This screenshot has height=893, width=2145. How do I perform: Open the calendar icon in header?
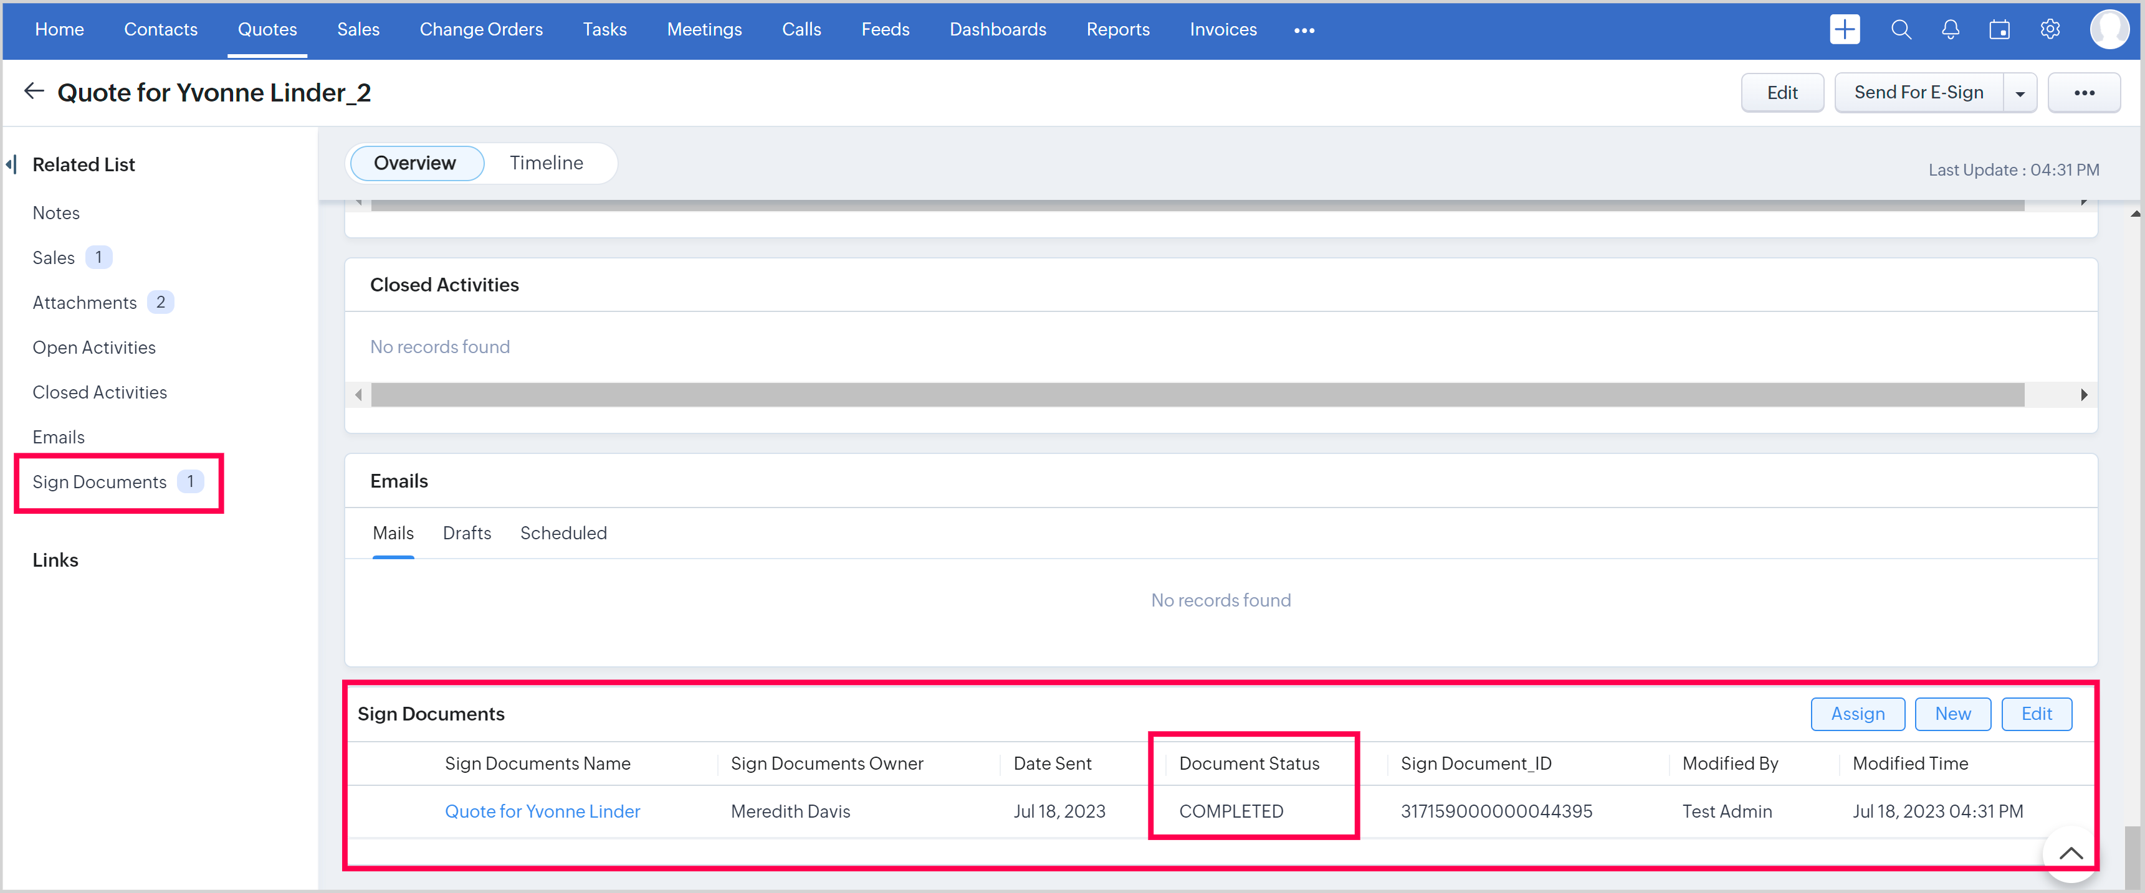(x=1999, y=30)
